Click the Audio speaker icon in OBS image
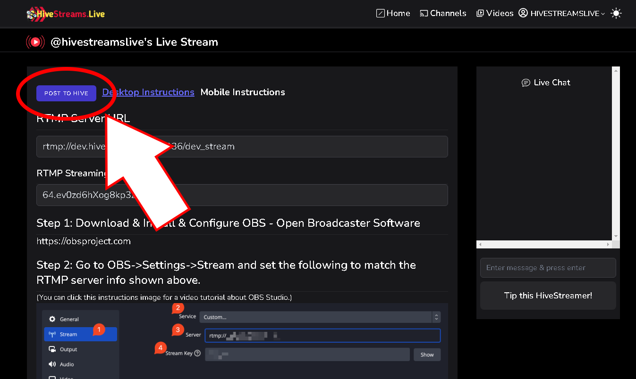 [x=52, y=364]
